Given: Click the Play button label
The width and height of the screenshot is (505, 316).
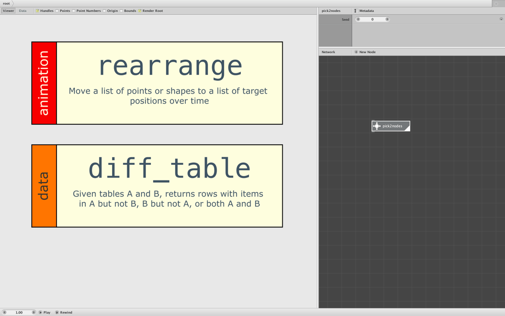Looking at the screenshot, I should pyautogui.click(x=47, y=312).
